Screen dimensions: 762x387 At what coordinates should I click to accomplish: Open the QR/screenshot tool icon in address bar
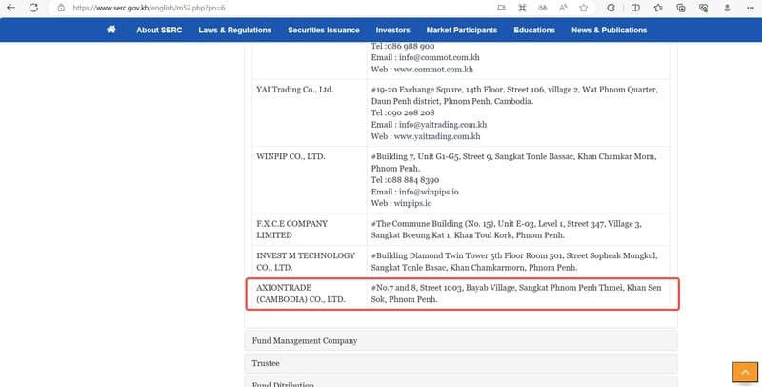point(522,8)
